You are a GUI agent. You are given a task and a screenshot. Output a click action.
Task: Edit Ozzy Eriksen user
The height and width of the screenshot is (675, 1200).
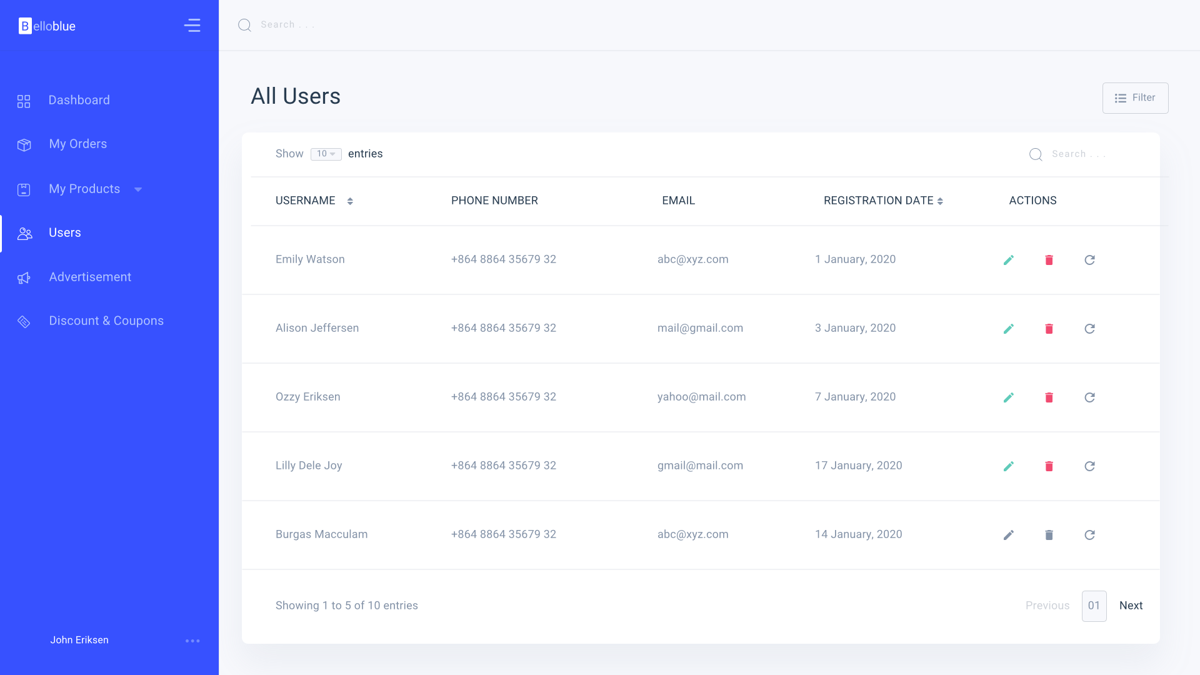tap(1009, 397)
